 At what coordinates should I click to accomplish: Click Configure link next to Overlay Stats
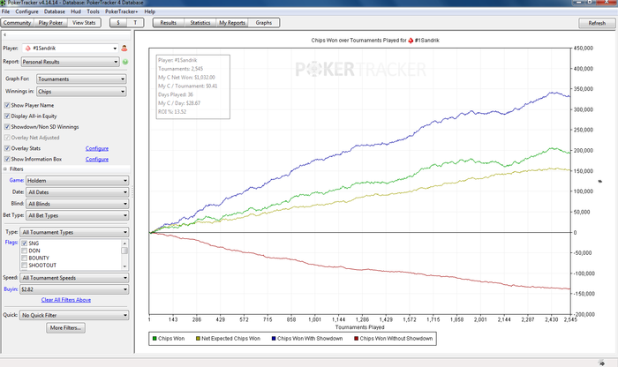pos(97,148)
